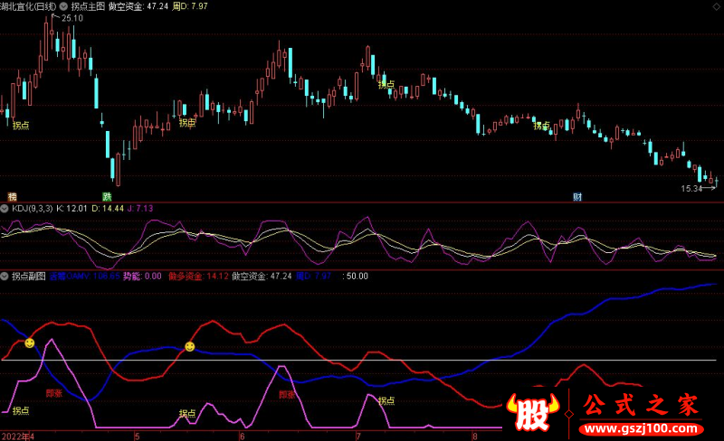Image resolution: width=724 pixels, height=441 pixels.
Task: Click the 15.34 low price label
Action: pos(692,189)
